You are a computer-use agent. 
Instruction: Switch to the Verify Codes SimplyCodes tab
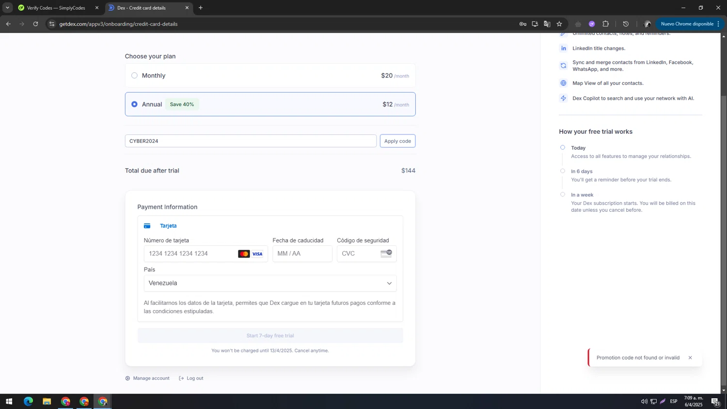[x=56, y=8]
